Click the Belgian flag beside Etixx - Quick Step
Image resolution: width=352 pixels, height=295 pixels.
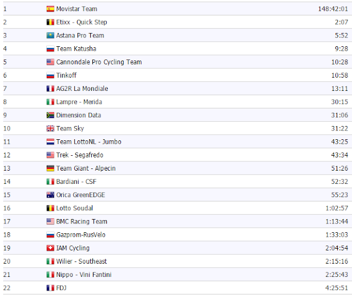pyautogui.click(x=50, y=22)
